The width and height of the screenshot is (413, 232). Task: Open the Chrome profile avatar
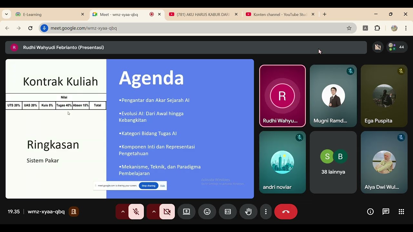[394, 28]
